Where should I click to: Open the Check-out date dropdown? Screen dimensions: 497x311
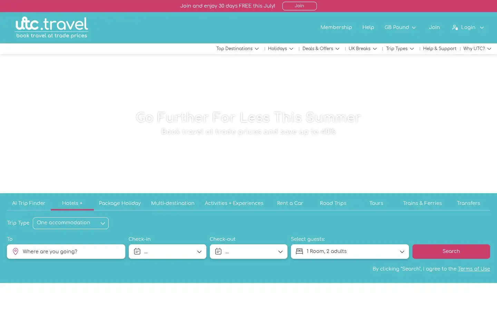248,252
